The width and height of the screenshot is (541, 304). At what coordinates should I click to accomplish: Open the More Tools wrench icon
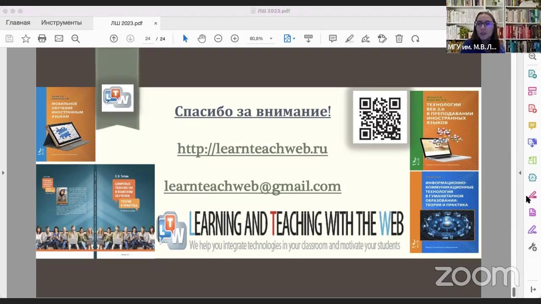(533, 247)
